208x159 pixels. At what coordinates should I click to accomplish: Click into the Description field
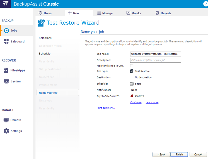pos(155,60)
